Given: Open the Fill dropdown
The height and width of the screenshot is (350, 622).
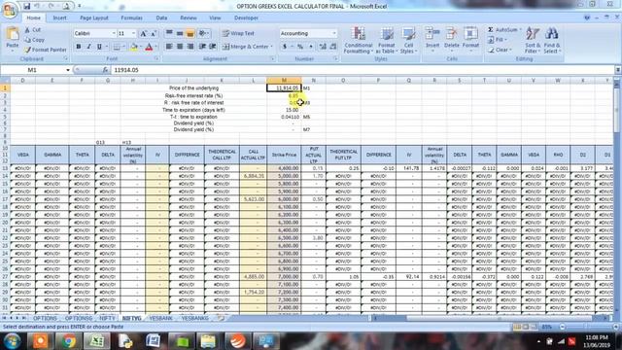Looking at the screenshot, I should tap(498, 40).
